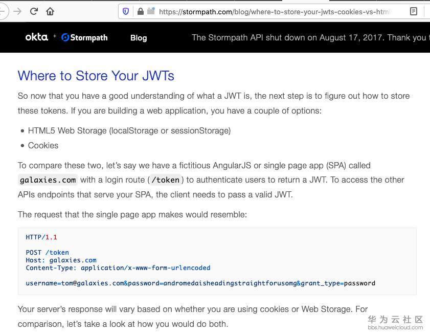The height and width of the screenshot is (335, 430).
Task: Click the /token inline code
Action: tap(166, 180)
